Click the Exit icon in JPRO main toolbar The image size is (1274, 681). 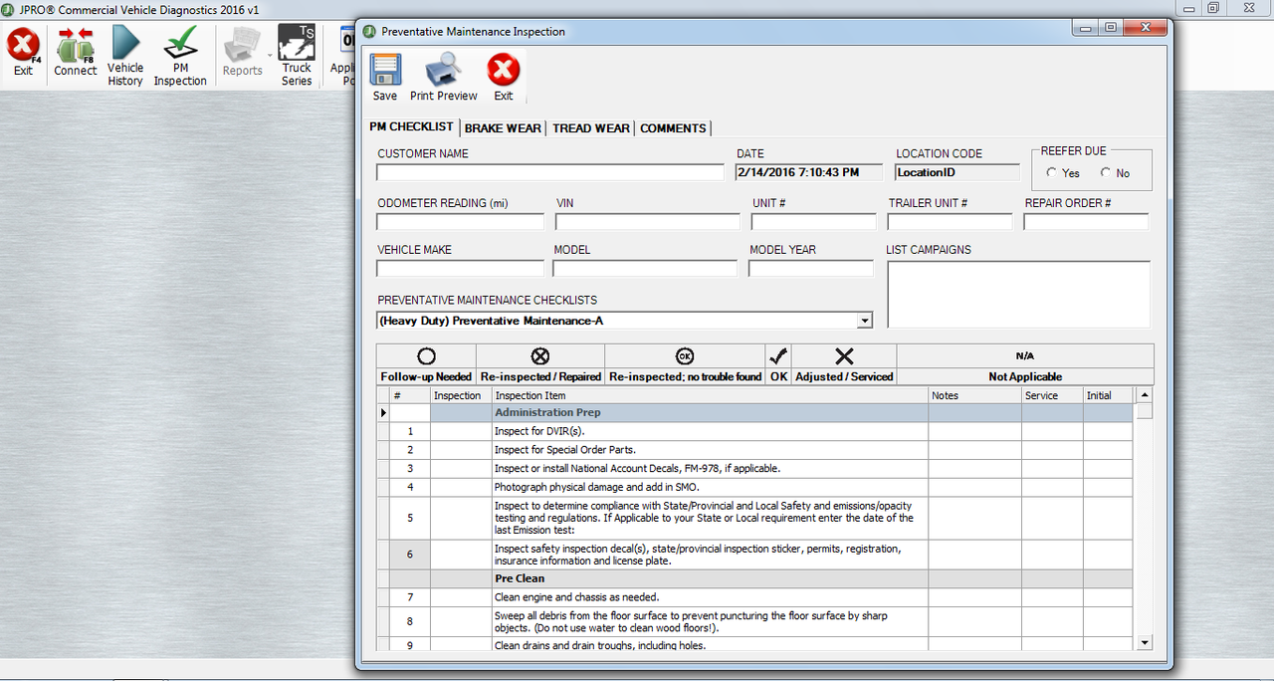[x=23, y=53]
